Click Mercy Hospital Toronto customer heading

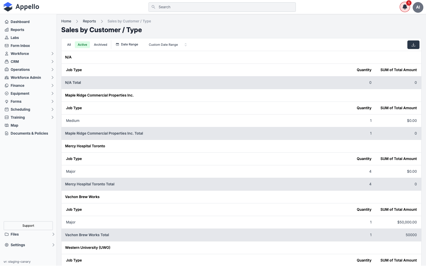pyautogui.click(x=85, y=146)
